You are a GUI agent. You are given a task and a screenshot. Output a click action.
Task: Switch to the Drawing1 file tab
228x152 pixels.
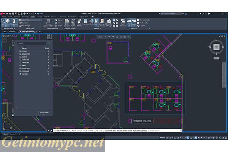(12, 32)
